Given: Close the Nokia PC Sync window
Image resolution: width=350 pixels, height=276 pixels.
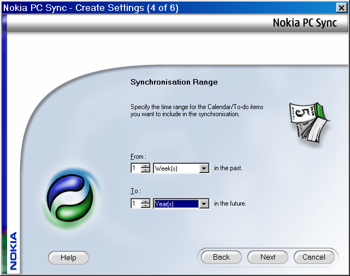Looking at the screenshot, I should point(341,8).
